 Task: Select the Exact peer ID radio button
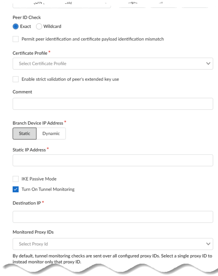[16, 26]
